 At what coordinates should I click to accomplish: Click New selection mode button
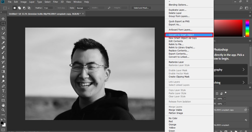[15, 8]
